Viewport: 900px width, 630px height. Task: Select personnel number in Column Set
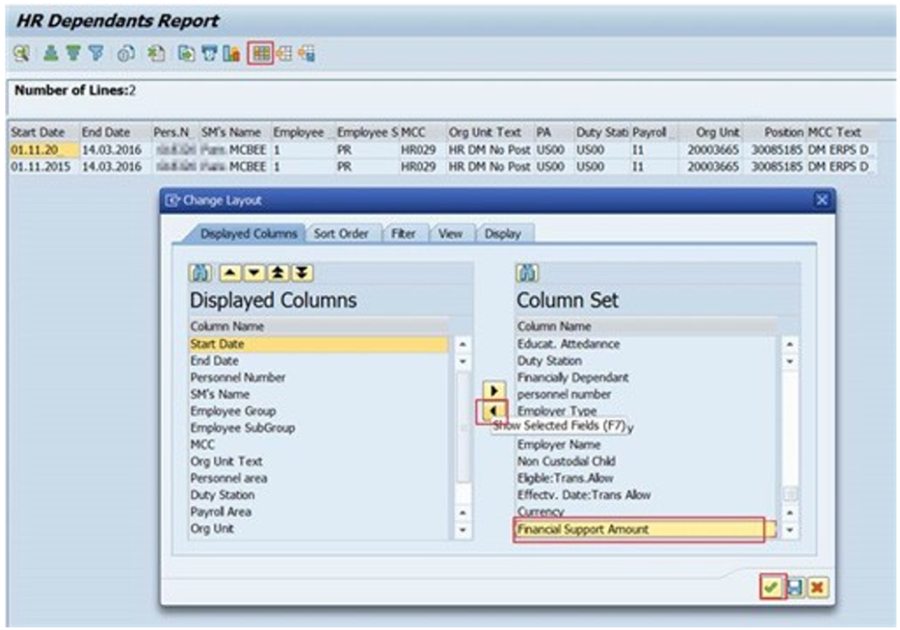pyautogui.click(x=645, y=394)
